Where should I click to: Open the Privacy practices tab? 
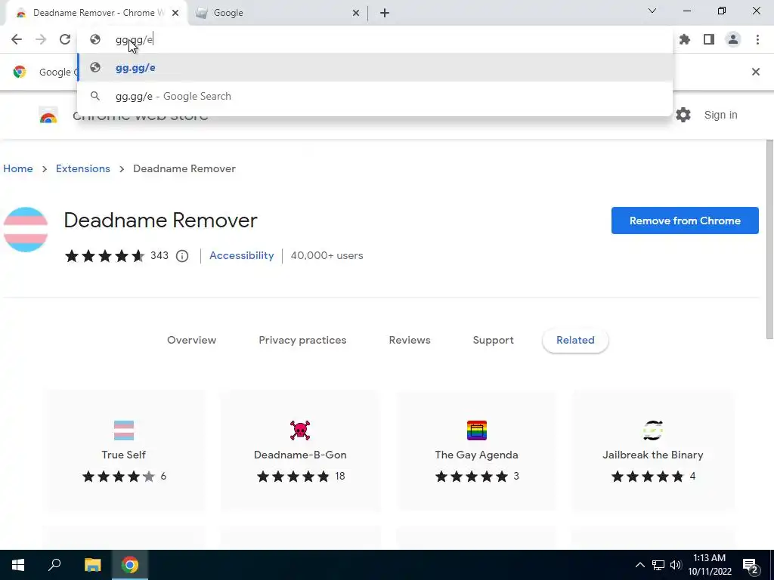coord(302,341)
